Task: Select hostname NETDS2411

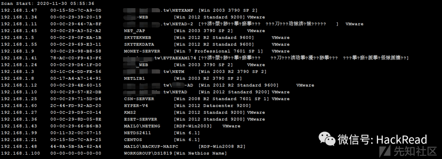Action: click(138, 133)
